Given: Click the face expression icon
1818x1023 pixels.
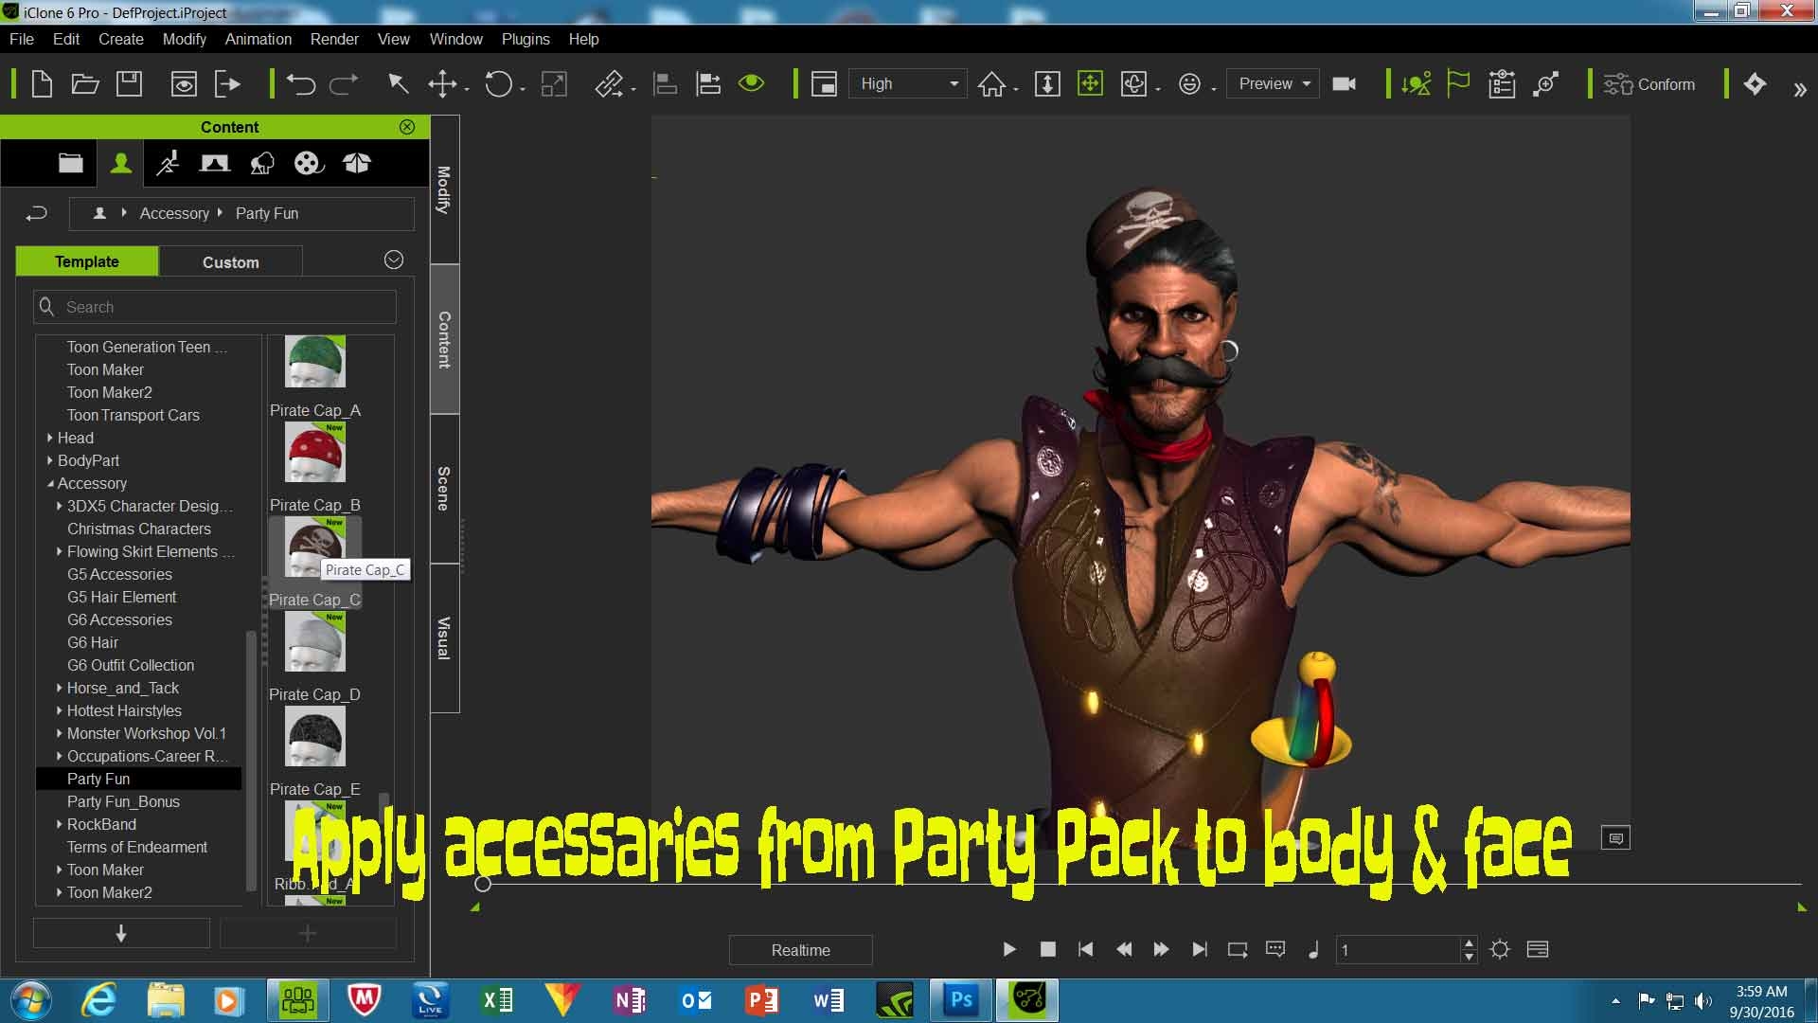Looking at the screenshot, I should (1189, 84).
